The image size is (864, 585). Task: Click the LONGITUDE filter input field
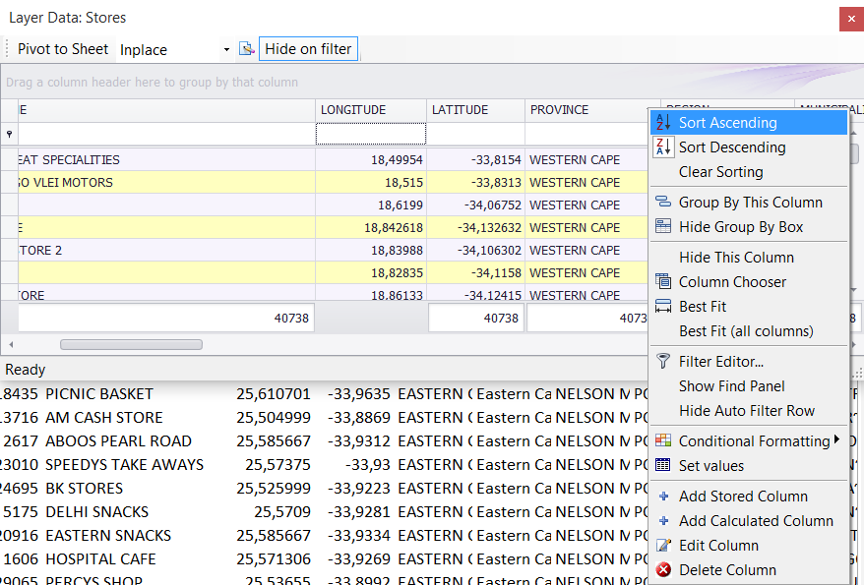point(371,131)
